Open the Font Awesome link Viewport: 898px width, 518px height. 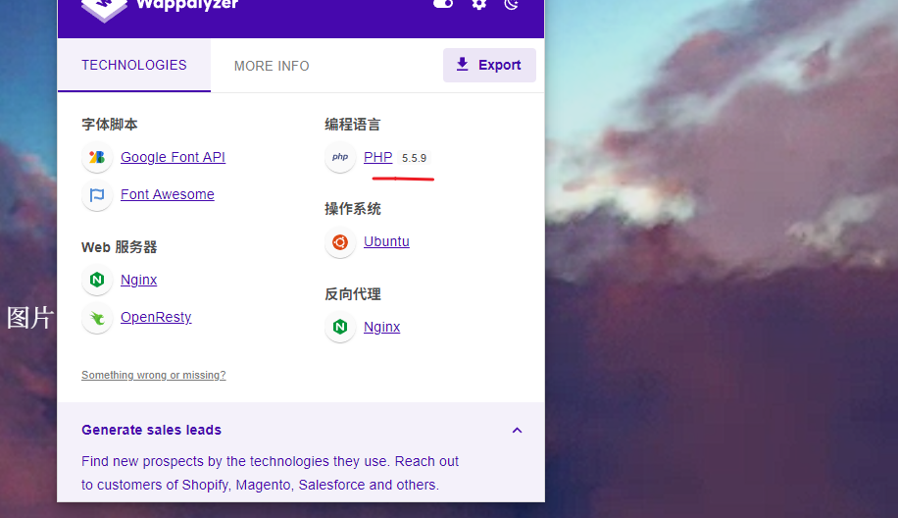click(x=168, y=194)
